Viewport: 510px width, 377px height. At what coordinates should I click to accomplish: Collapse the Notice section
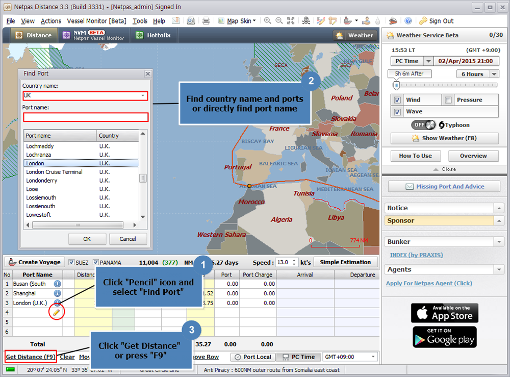click(x=499, y=208)
